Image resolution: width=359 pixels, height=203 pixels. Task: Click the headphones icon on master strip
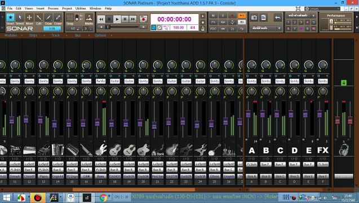point(344,150)
